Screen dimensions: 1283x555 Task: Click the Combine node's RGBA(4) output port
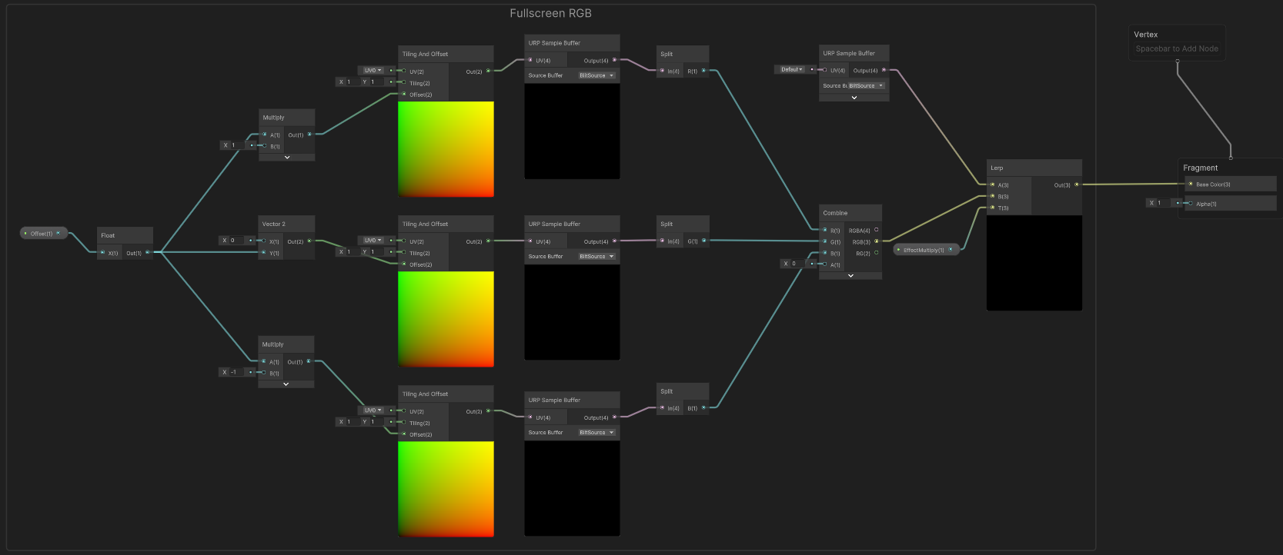point(876,230)
